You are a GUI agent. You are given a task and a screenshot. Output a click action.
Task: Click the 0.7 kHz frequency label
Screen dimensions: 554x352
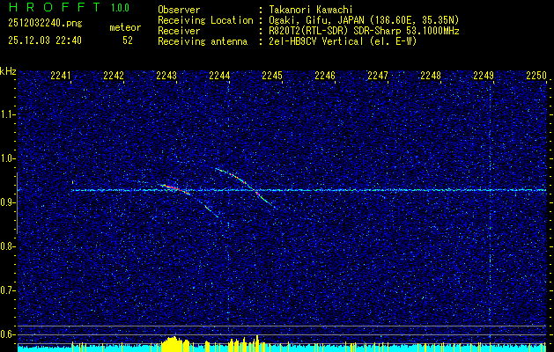8,290
